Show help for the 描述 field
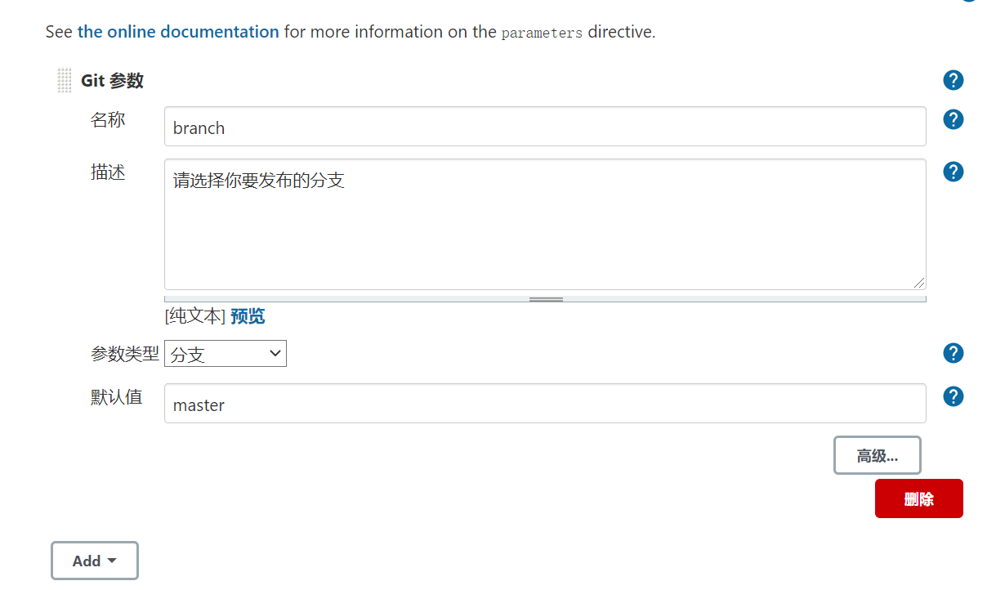Screen dimensions: 987x590 954,172
